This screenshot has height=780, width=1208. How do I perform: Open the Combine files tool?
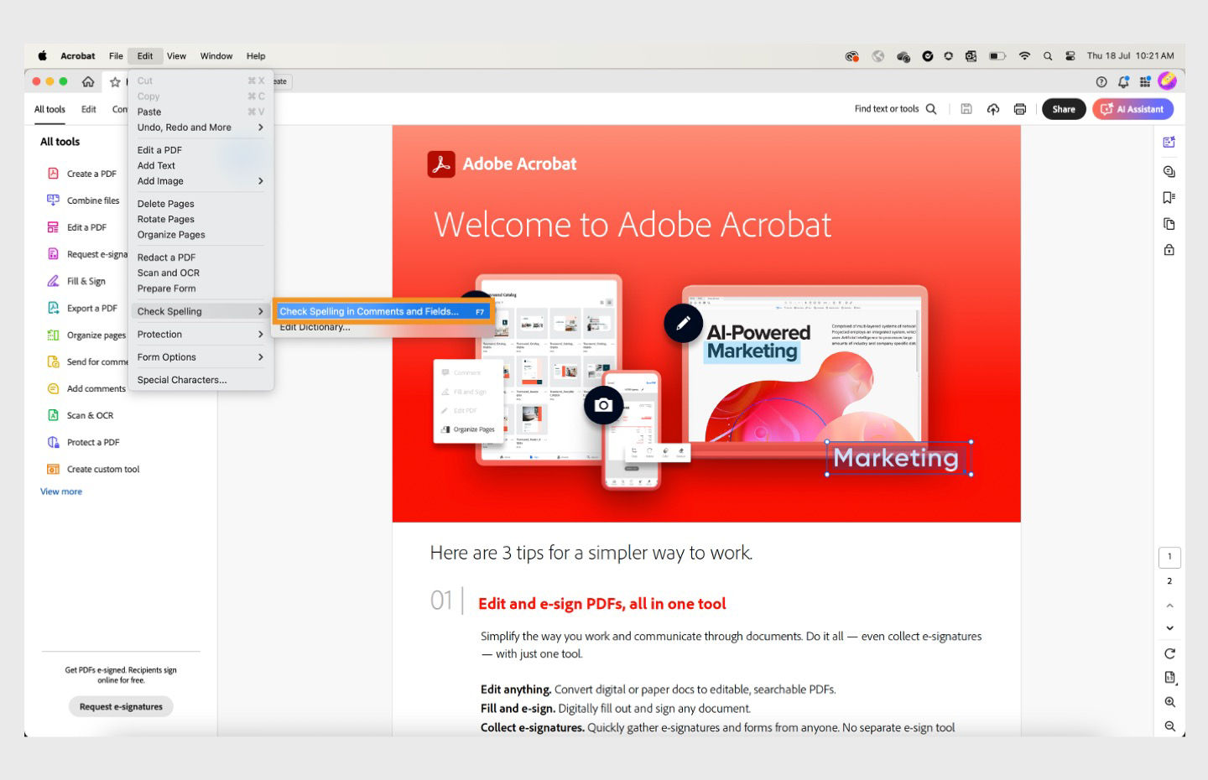tap(92, 200)
